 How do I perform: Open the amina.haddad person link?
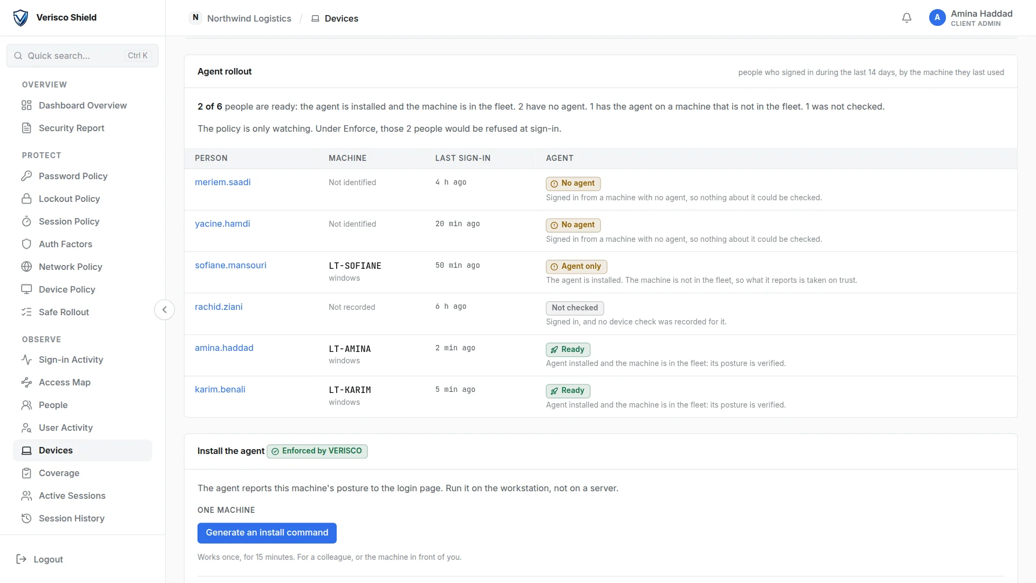pos(224,348)
